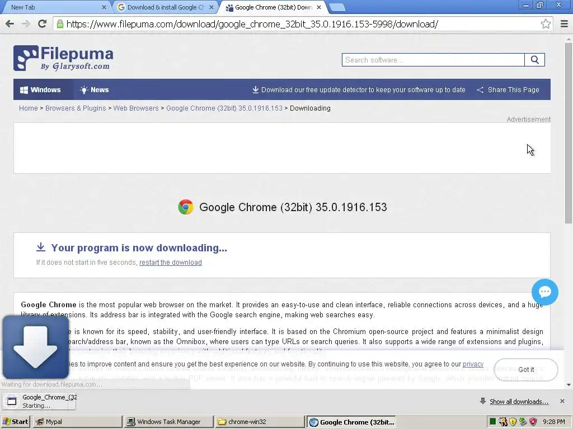Open the privacy link in cookie notice
The height and width of the screenshot is (429, 573).
click(x=473, y=364)
